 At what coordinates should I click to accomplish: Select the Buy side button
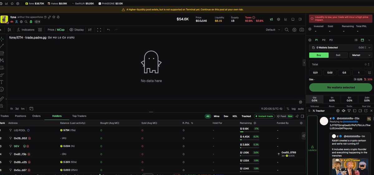point(319,55)
